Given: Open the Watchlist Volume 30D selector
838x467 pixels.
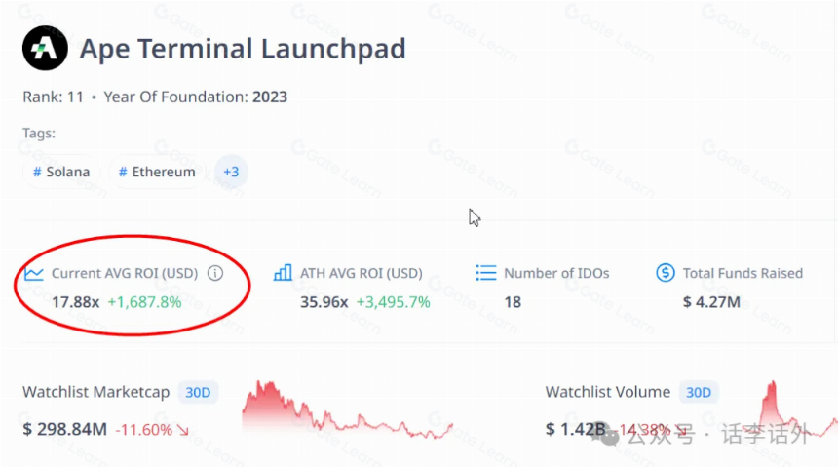Looking at the screenshot, I should click(699, 393).
